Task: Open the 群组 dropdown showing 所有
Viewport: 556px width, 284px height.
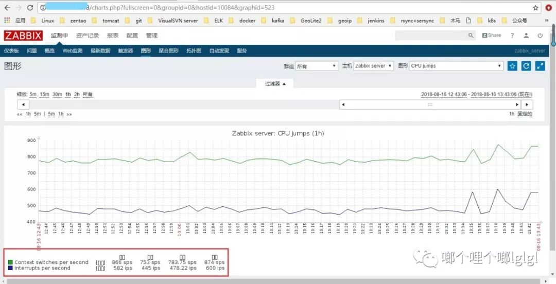Action: point(317,66)
